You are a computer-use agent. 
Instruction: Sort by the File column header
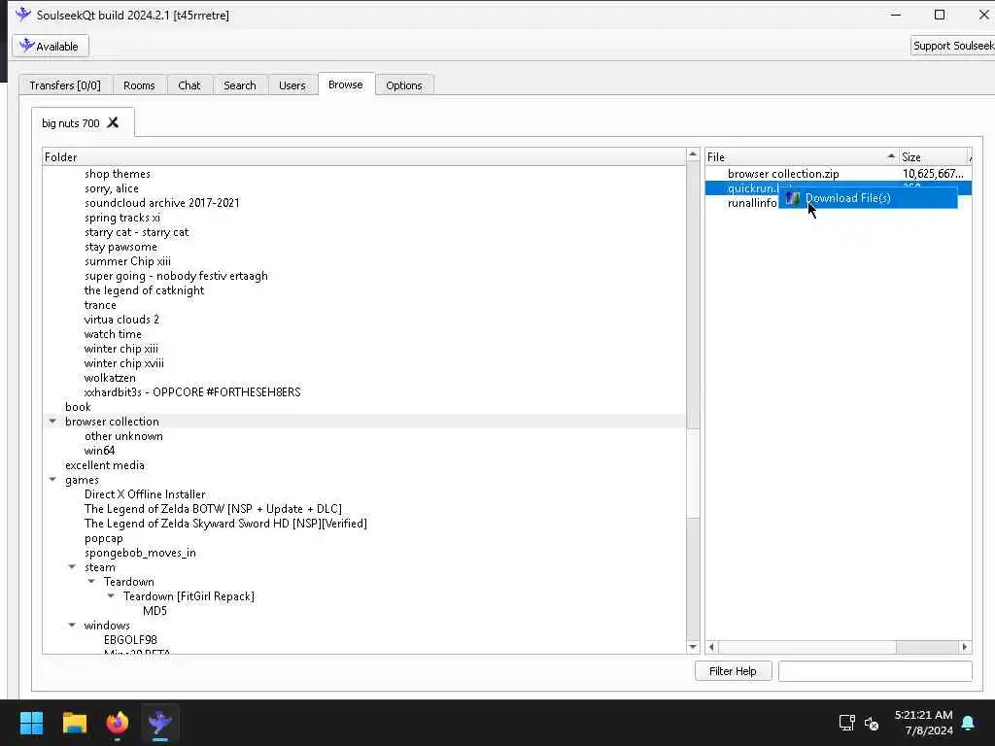(802, 156)
